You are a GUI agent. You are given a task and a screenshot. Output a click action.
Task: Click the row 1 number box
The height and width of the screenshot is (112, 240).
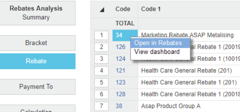click(101, 35)
